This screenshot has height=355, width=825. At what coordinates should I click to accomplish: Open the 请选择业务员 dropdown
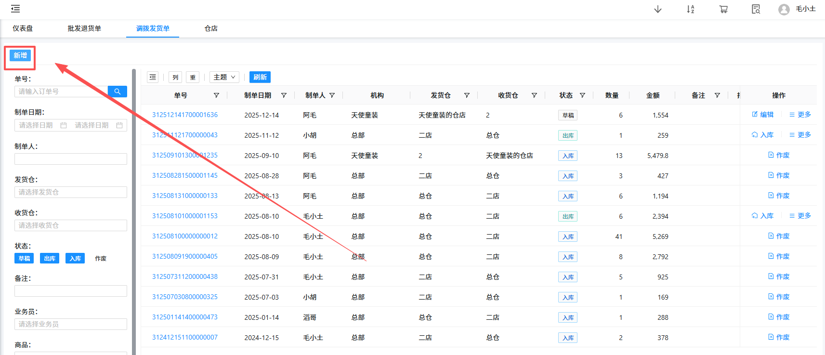[70, 324]
